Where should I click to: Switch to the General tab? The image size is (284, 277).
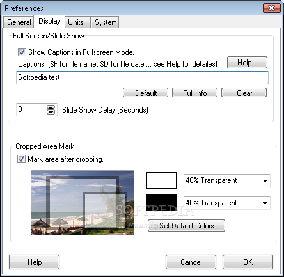coord(19,22)
